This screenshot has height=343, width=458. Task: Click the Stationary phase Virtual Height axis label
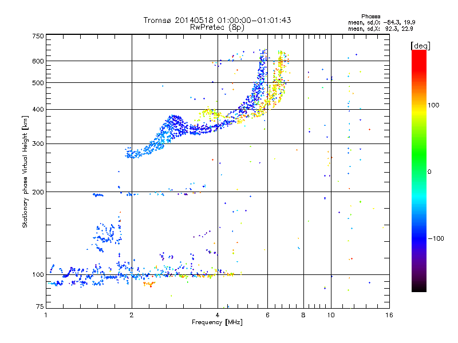pyautogui.click(x=25, y=171)
